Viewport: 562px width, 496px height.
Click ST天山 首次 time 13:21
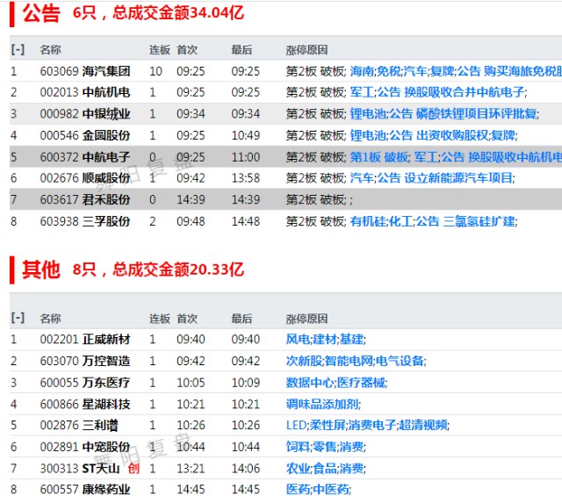click(x=191, y=468)
